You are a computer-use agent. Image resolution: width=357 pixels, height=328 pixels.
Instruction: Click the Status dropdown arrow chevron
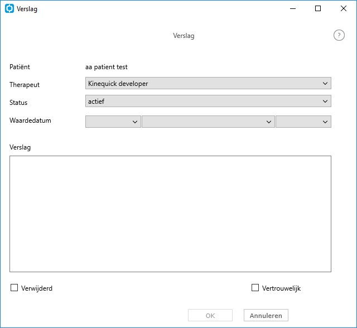[x=325, y=102]
